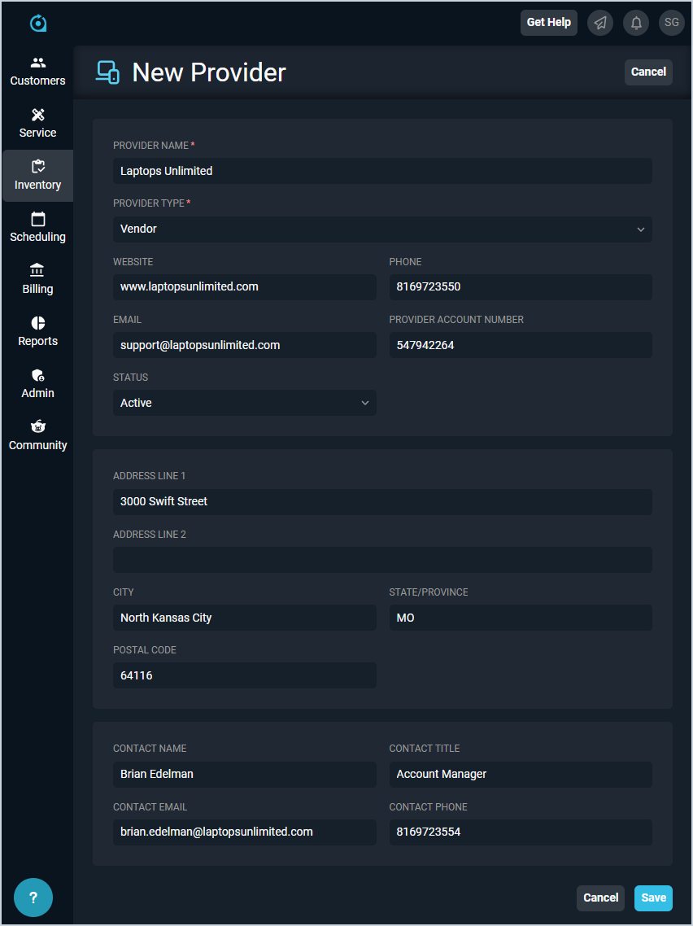Click the round help question mark button

[33, 898]
